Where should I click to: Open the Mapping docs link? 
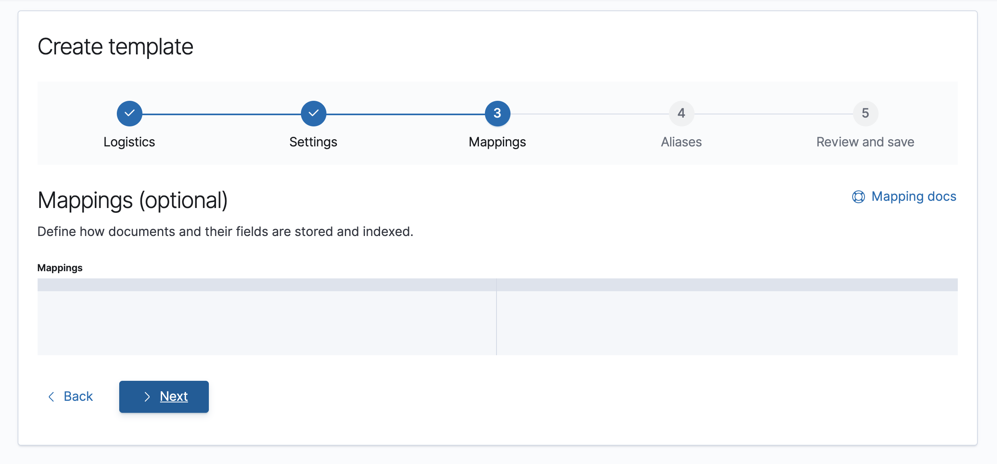914,197
